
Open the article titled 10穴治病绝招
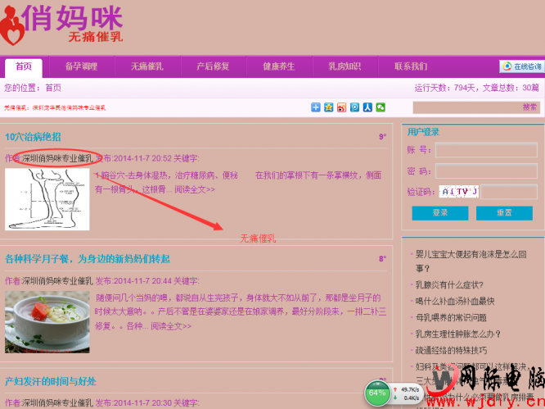tap(33, 137)
